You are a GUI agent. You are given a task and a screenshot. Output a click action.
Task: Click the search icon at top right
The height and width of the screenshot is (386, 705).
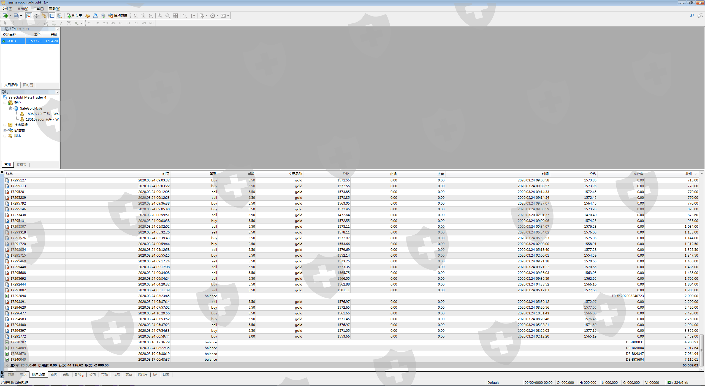tap(692, 16)
